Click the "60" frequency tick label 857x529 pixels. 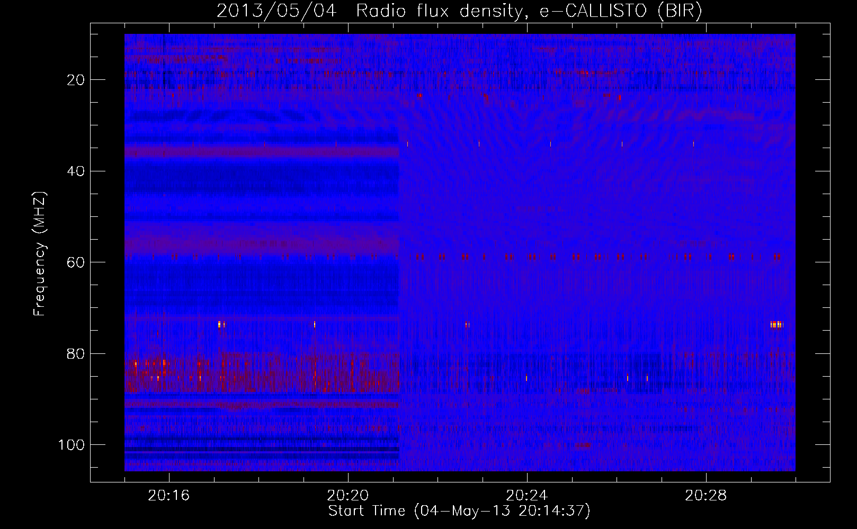76,263
